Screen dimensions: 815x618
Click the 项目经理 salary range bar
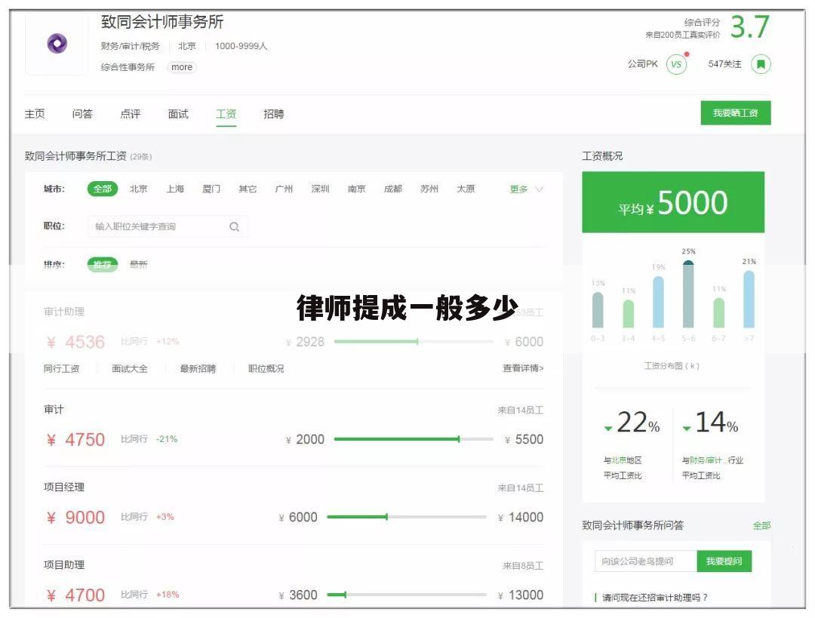407,517
